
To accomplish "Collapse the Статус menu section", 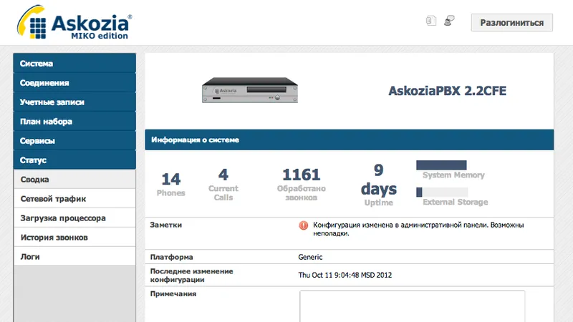I will click(x=74, y=160).
